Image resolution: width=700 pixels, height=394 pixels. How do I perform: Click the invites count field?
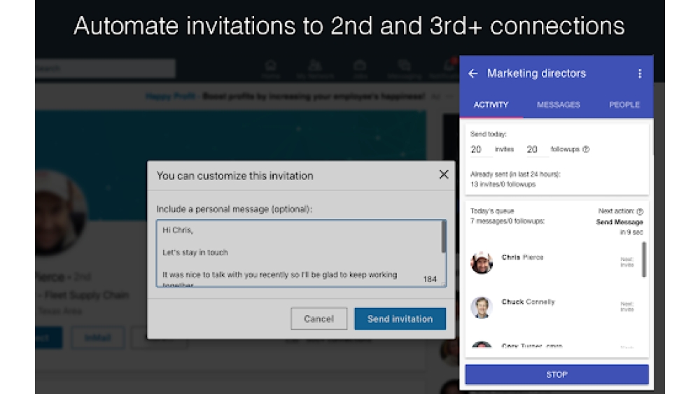(x=477, y=149)
